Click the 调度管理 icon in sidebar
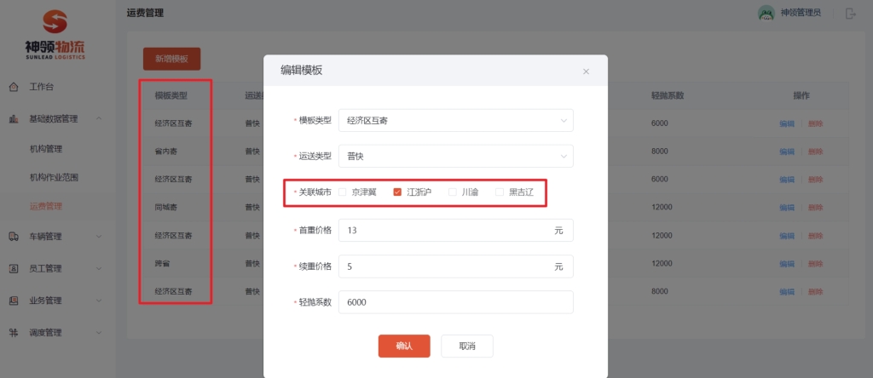 14,333
